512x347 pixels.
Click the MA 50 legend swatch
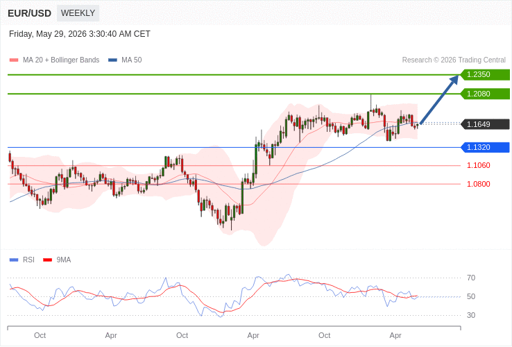coord(112,60)
